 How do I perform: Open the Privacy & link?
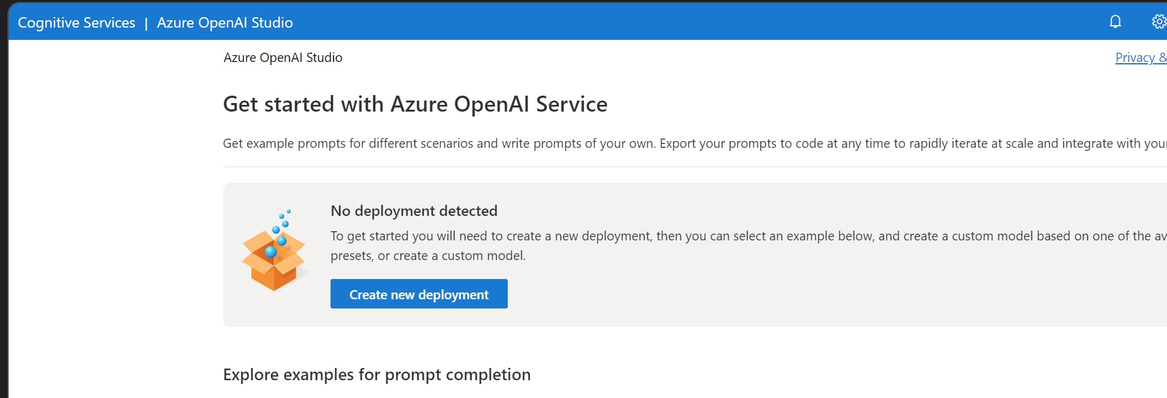[1139, 57]
